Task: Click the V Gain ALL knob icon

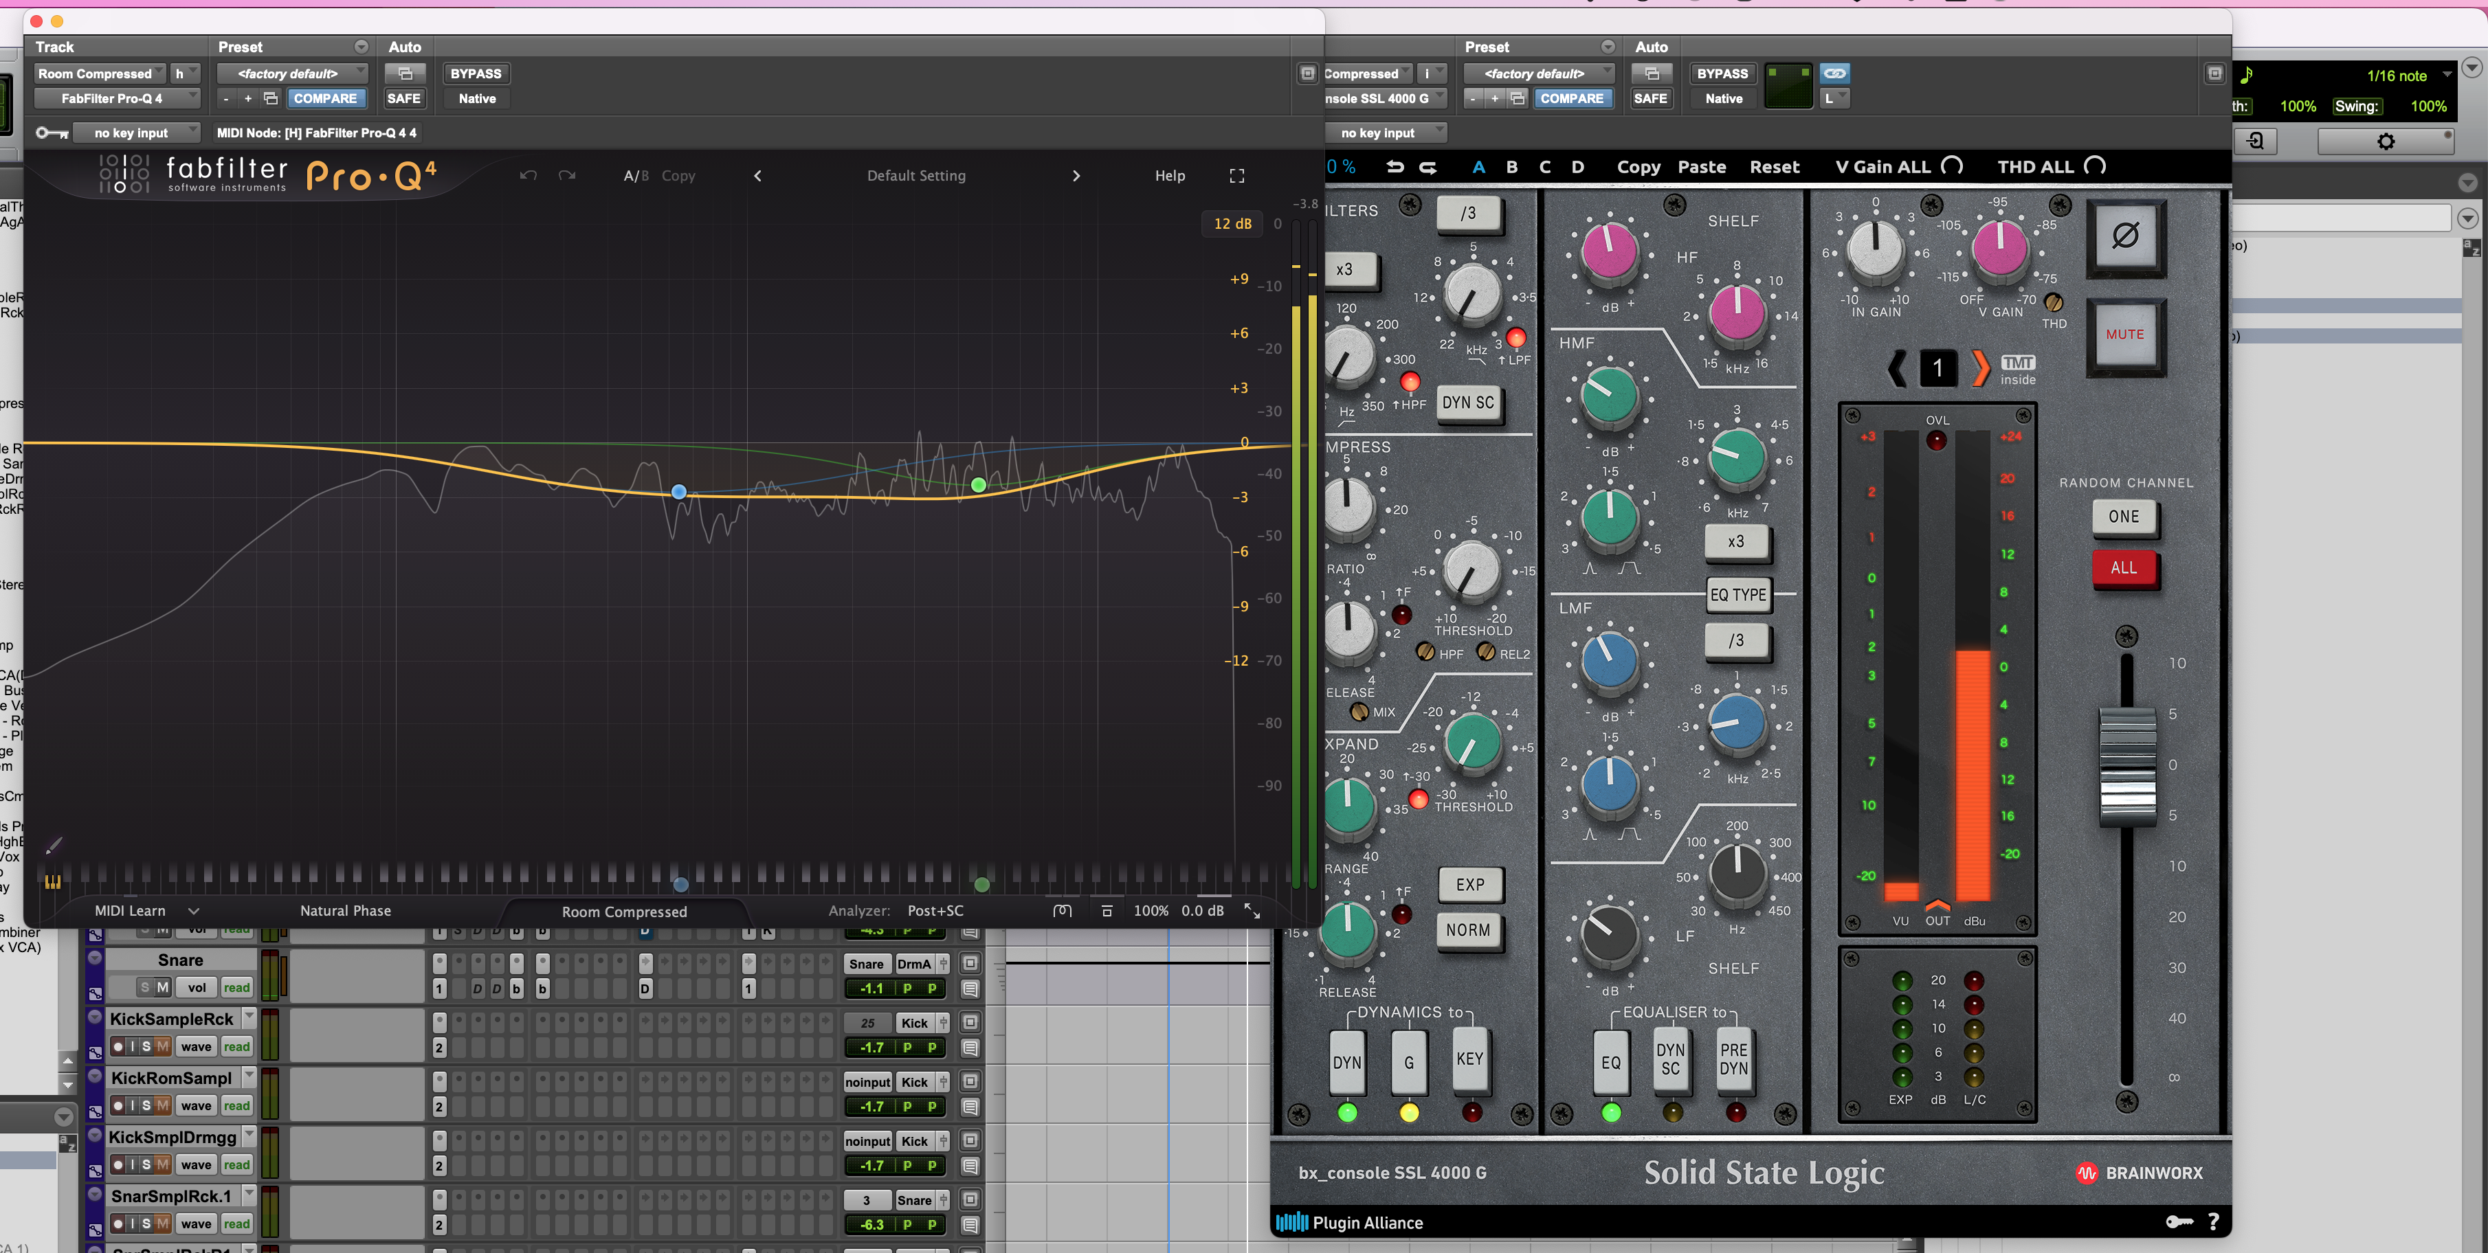Action: pos(1951,166)
